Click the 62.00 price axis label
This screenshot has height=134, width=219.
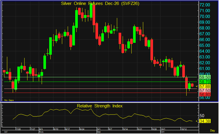click(x=205, y=63)
